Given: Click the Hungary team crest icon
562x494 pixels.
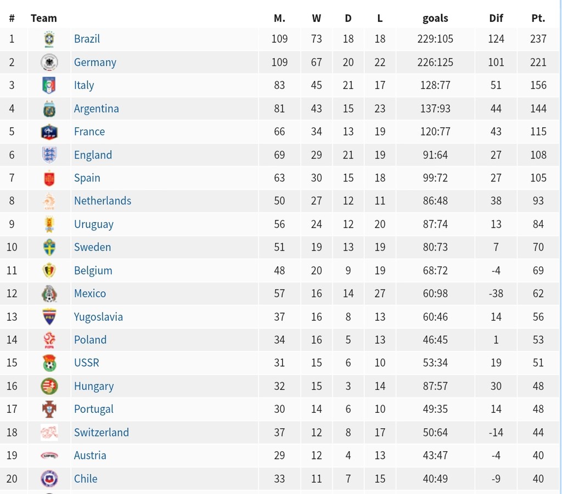Looking at the screenshot, I should 49,386.
